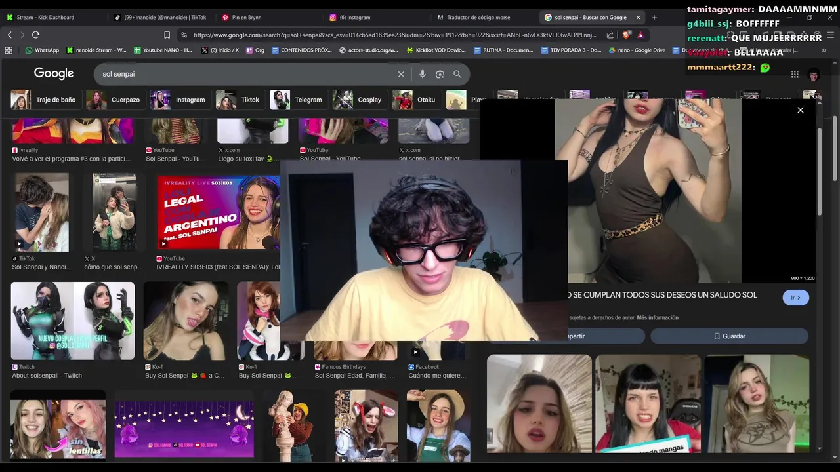Click the 'Ivreality' result source label

pos(28,150)
